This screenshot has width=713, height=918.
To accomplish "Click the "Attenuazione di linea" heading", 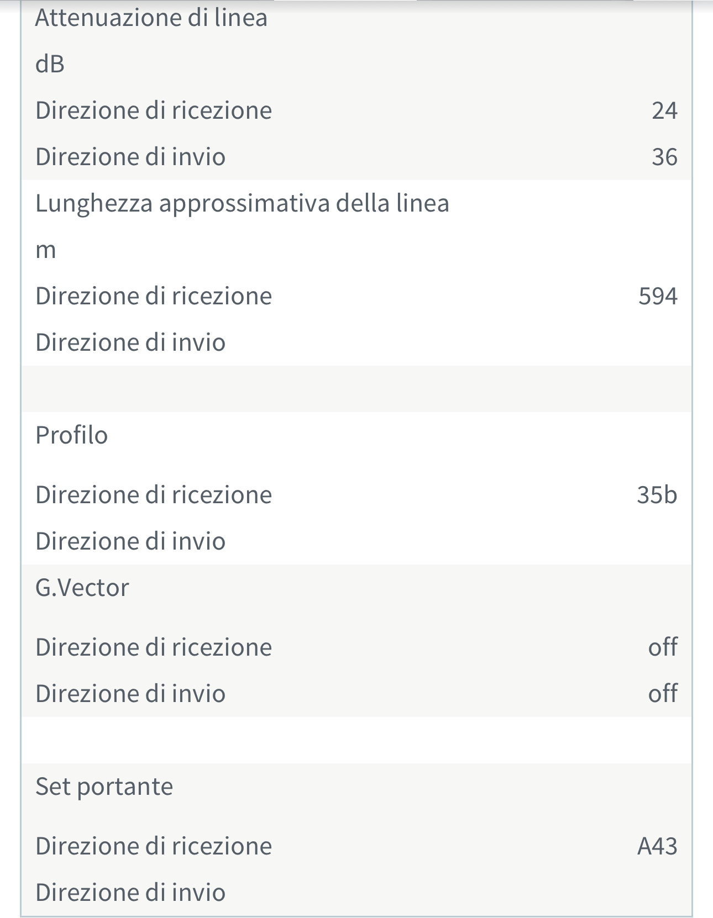I will (151, 18).
